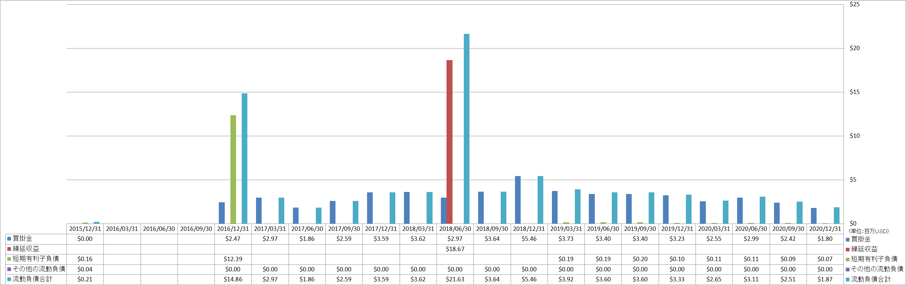This screenshot has height=285, width=906.
Task: Click the $2.47 買掛金 cell under 2016/12/31
Action: pos(233,239)
